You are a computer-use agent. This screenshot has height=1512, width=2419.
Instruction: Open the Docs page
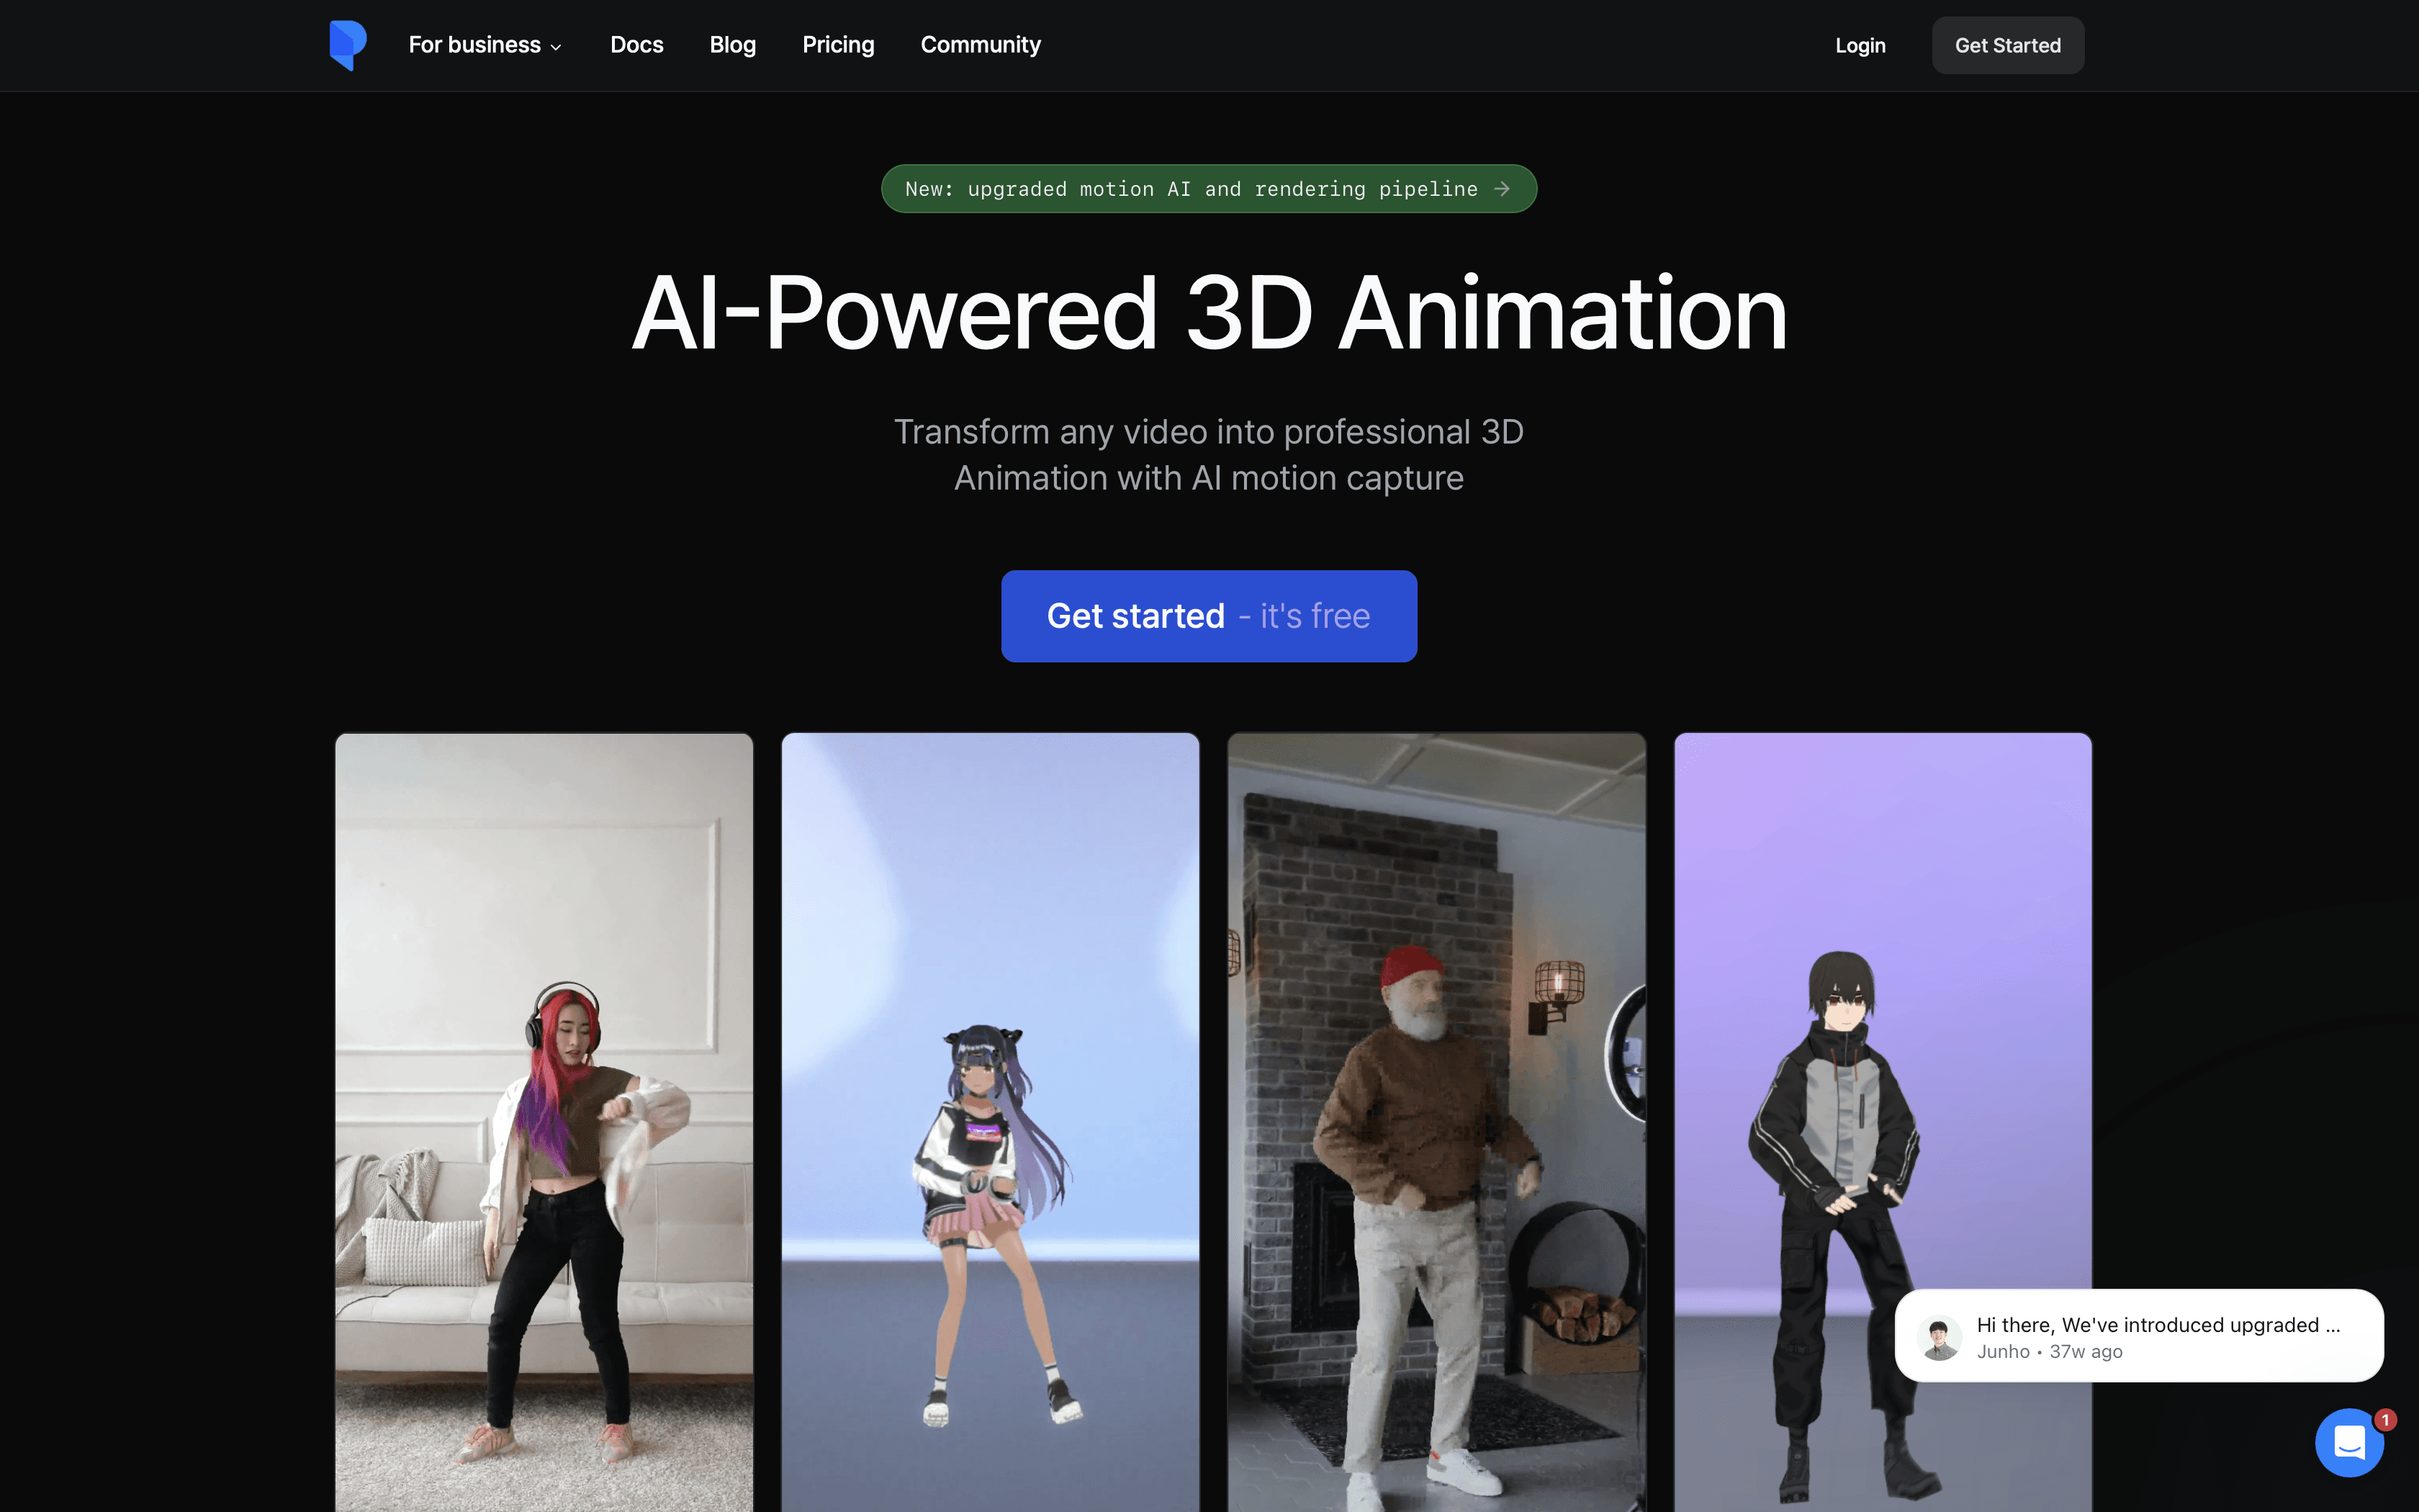pyautogui.click(x=636, y=45)
